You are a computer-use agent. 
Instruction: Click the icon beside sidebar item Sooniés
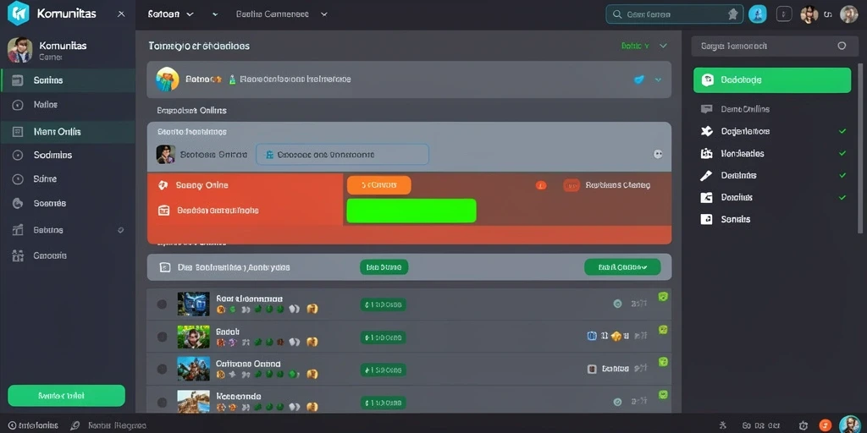pyautogui.click(x=18, y=204)
